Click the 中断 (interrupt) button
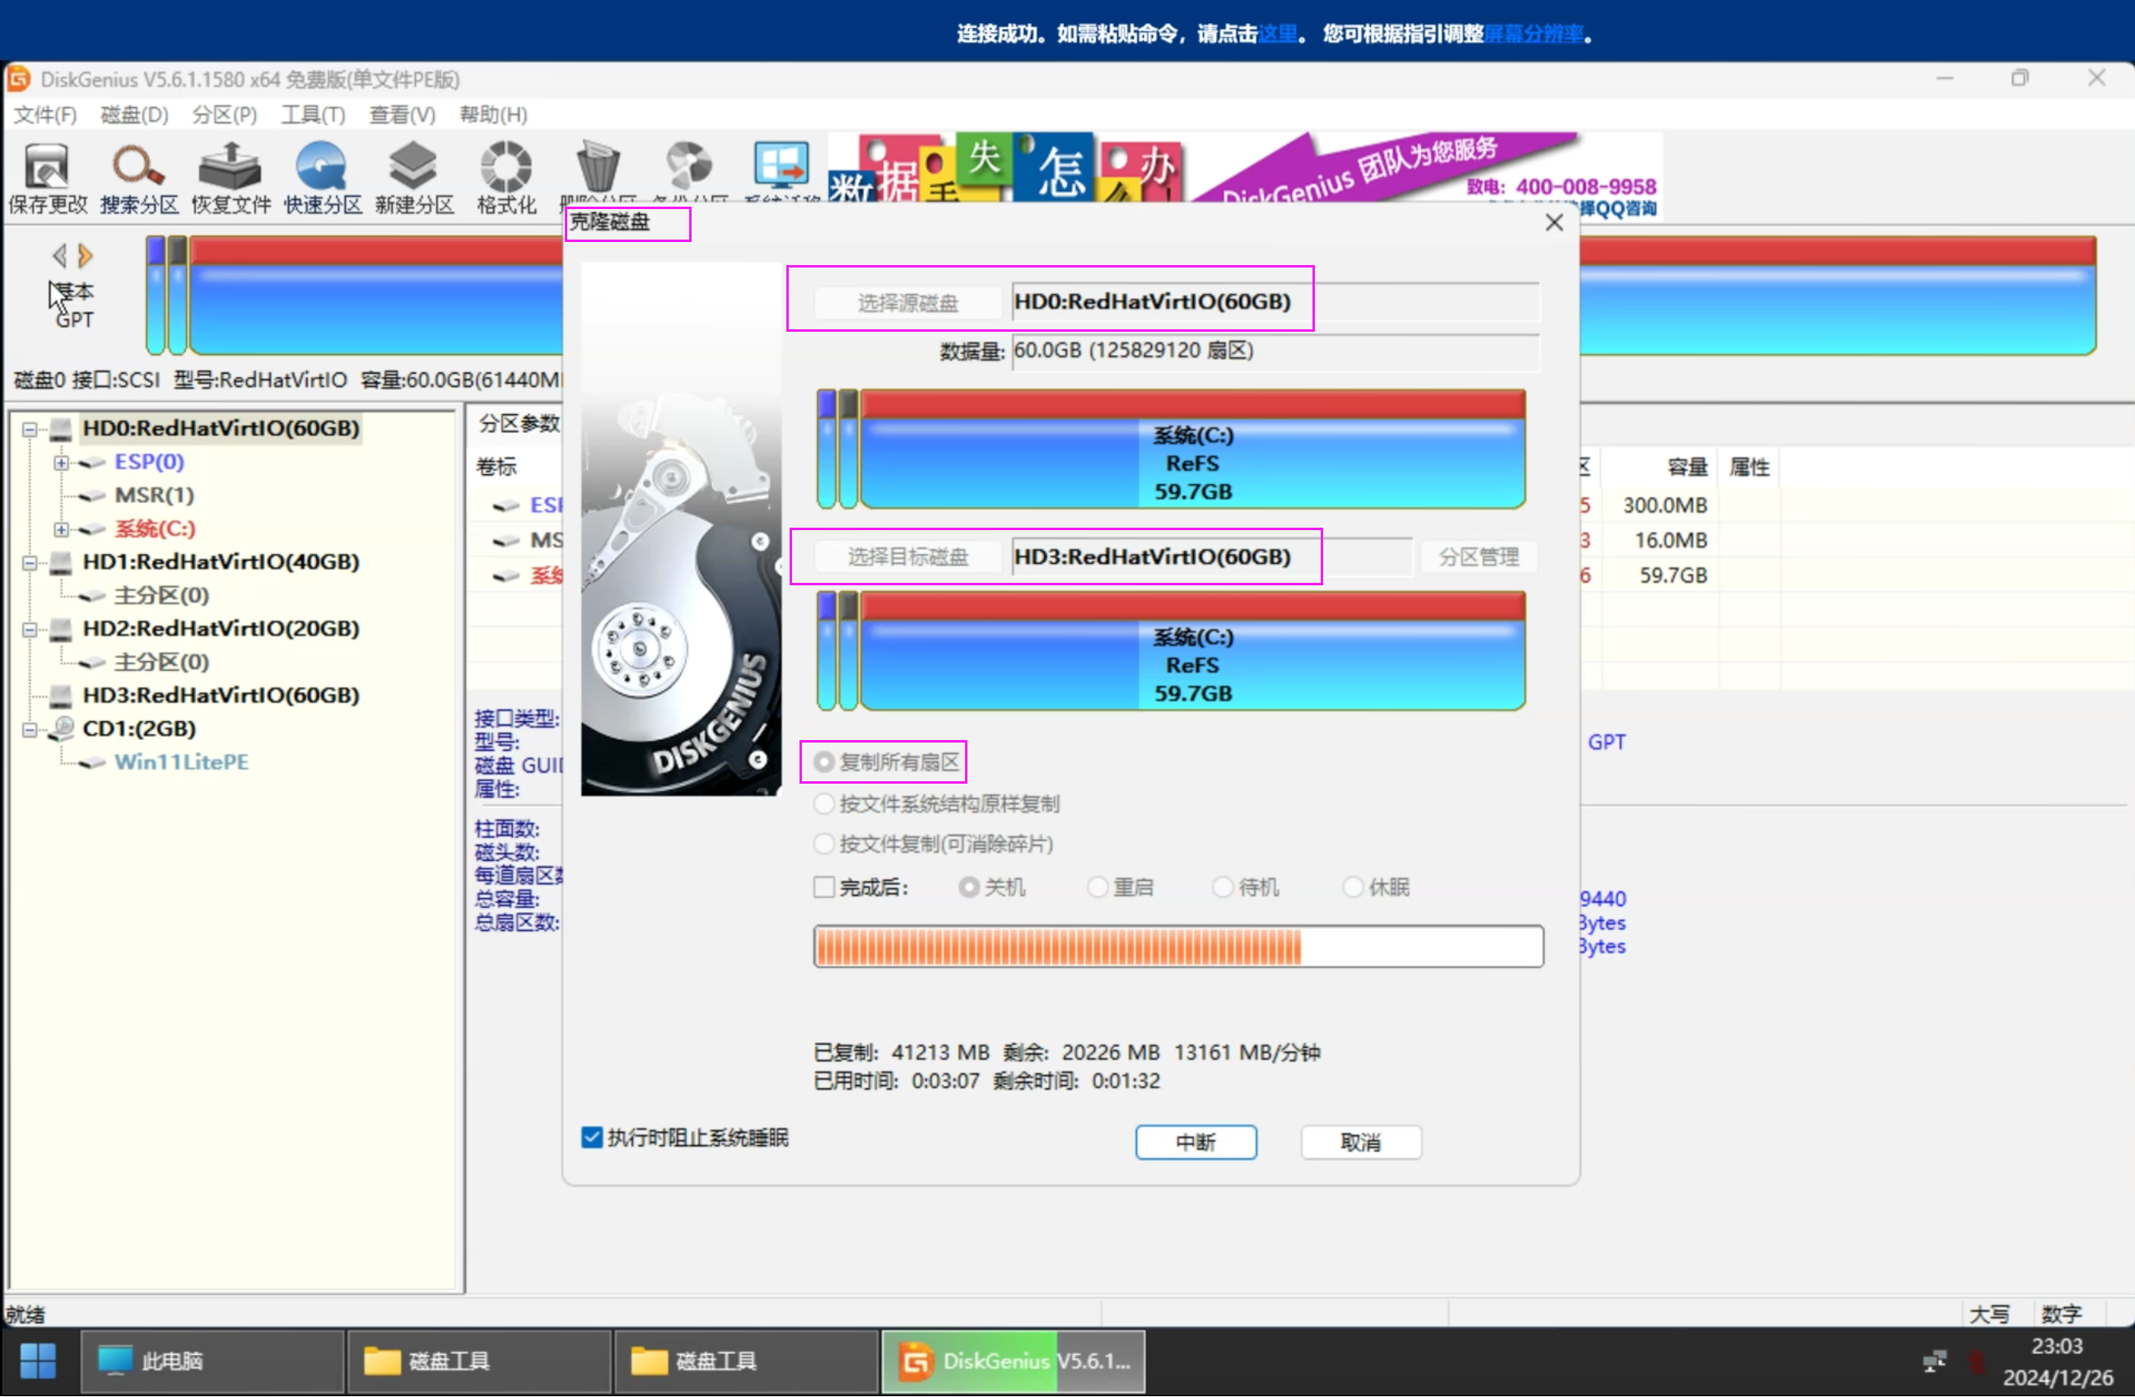This screenshot has width=2135, height=1397. click(1196, 1143)
